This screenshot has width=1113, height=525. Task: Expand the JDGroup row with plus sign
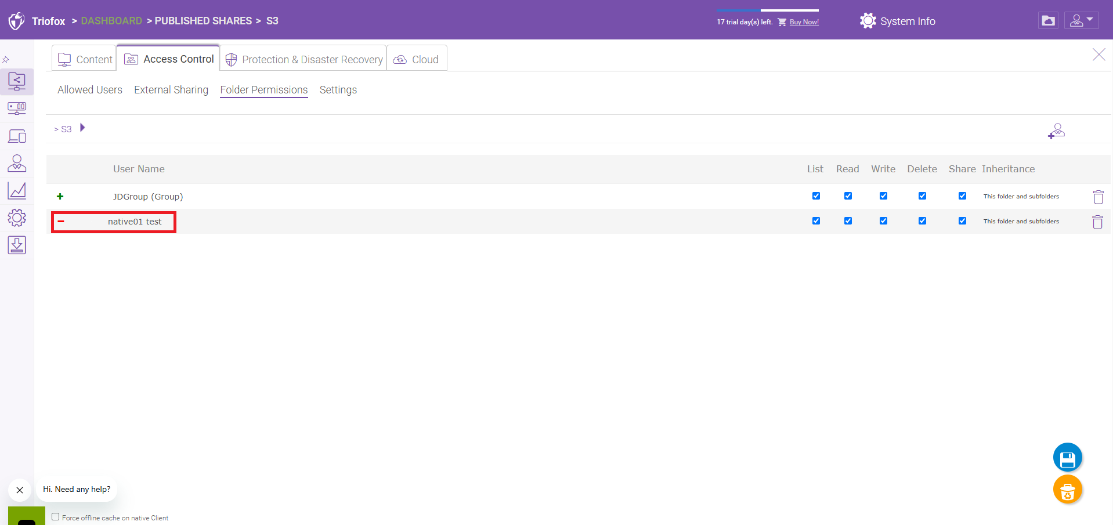coord(60,197)
